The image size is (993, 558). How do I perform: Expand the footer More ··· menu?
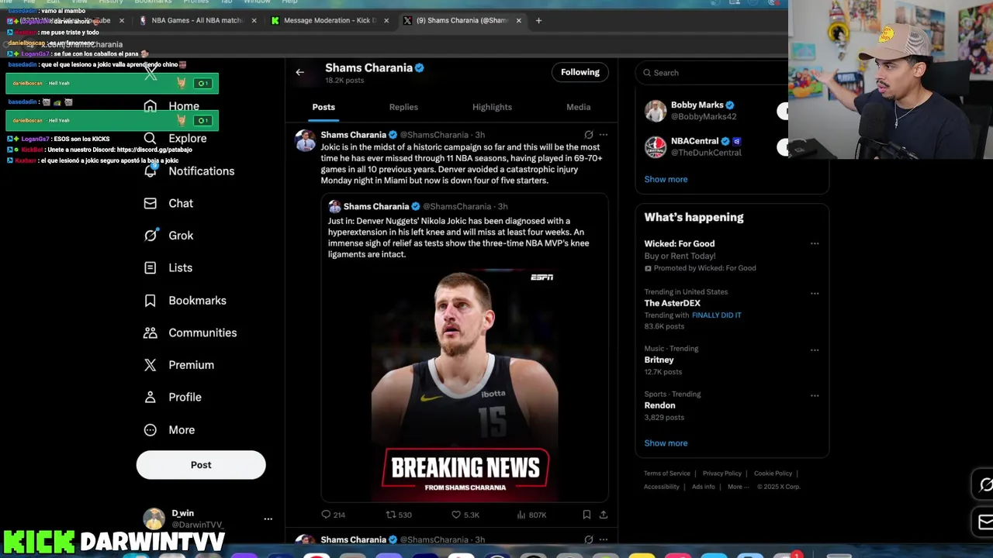738,487
